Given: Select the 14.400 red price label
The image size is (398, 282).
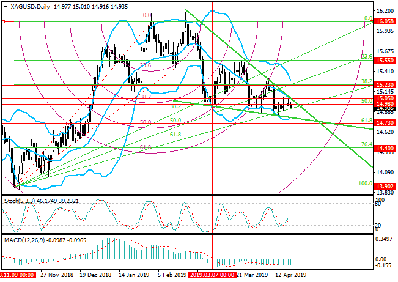Looking at the screenshot, I should (385, 149).
